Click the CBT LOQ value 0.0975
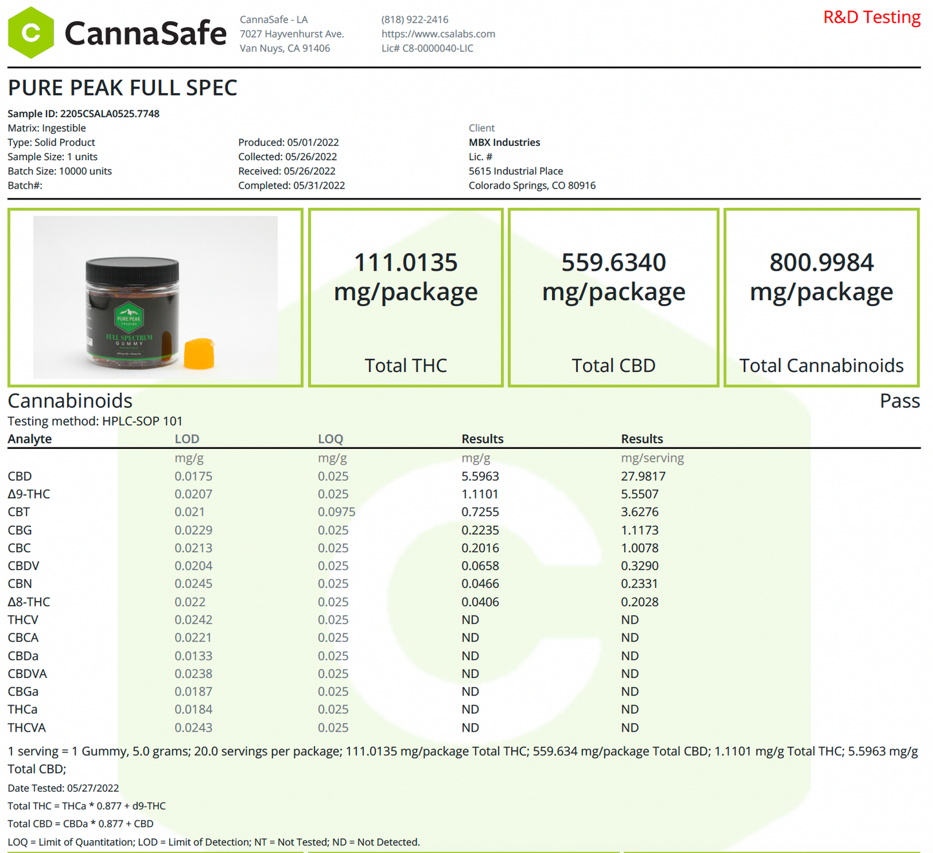 [x=336, y=512]
